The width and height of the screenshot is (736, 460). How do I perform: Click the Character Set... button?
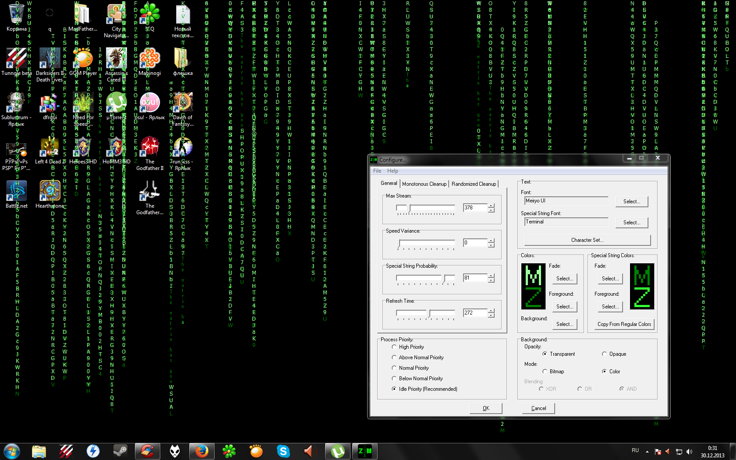(x=587, y=240)
